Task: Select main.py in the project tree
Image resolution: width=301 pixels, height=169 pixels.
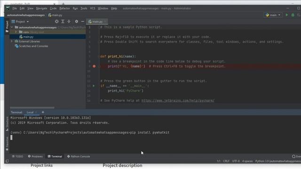Action: click(48, 37)
